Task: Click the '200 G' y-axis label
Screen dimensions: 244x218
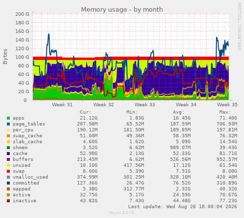Action: tap(22, 14)
